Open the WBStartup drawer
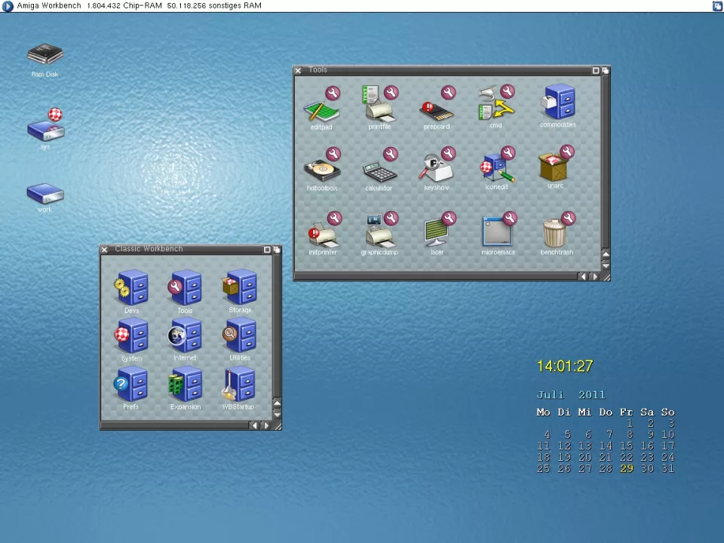724x543 pixels. (x=238, y=387)
